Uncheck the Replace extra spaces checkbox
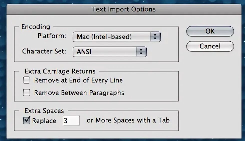This screenshot has width=245, height=141. click(27, 120)
